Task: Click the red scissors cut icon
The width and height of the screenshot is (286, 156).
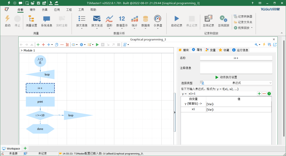Action: click(x=67, y=45)
